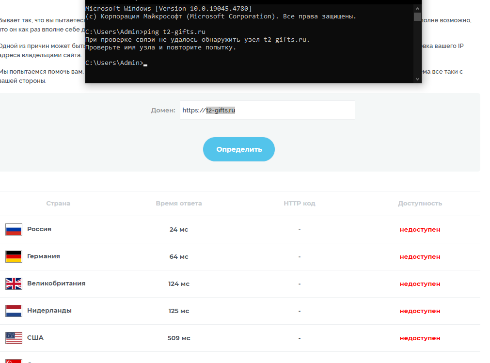Click the Страна column header

tap(58, 204)
